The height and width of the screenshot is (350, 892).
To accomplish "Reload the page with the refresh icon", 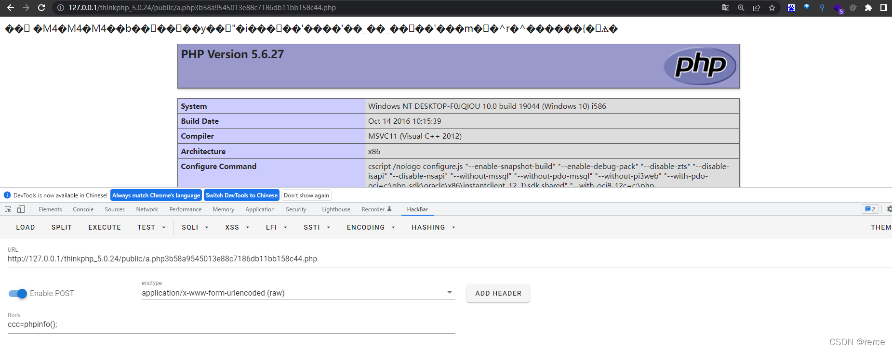I will pyautogui.click(x=41, y=8).
